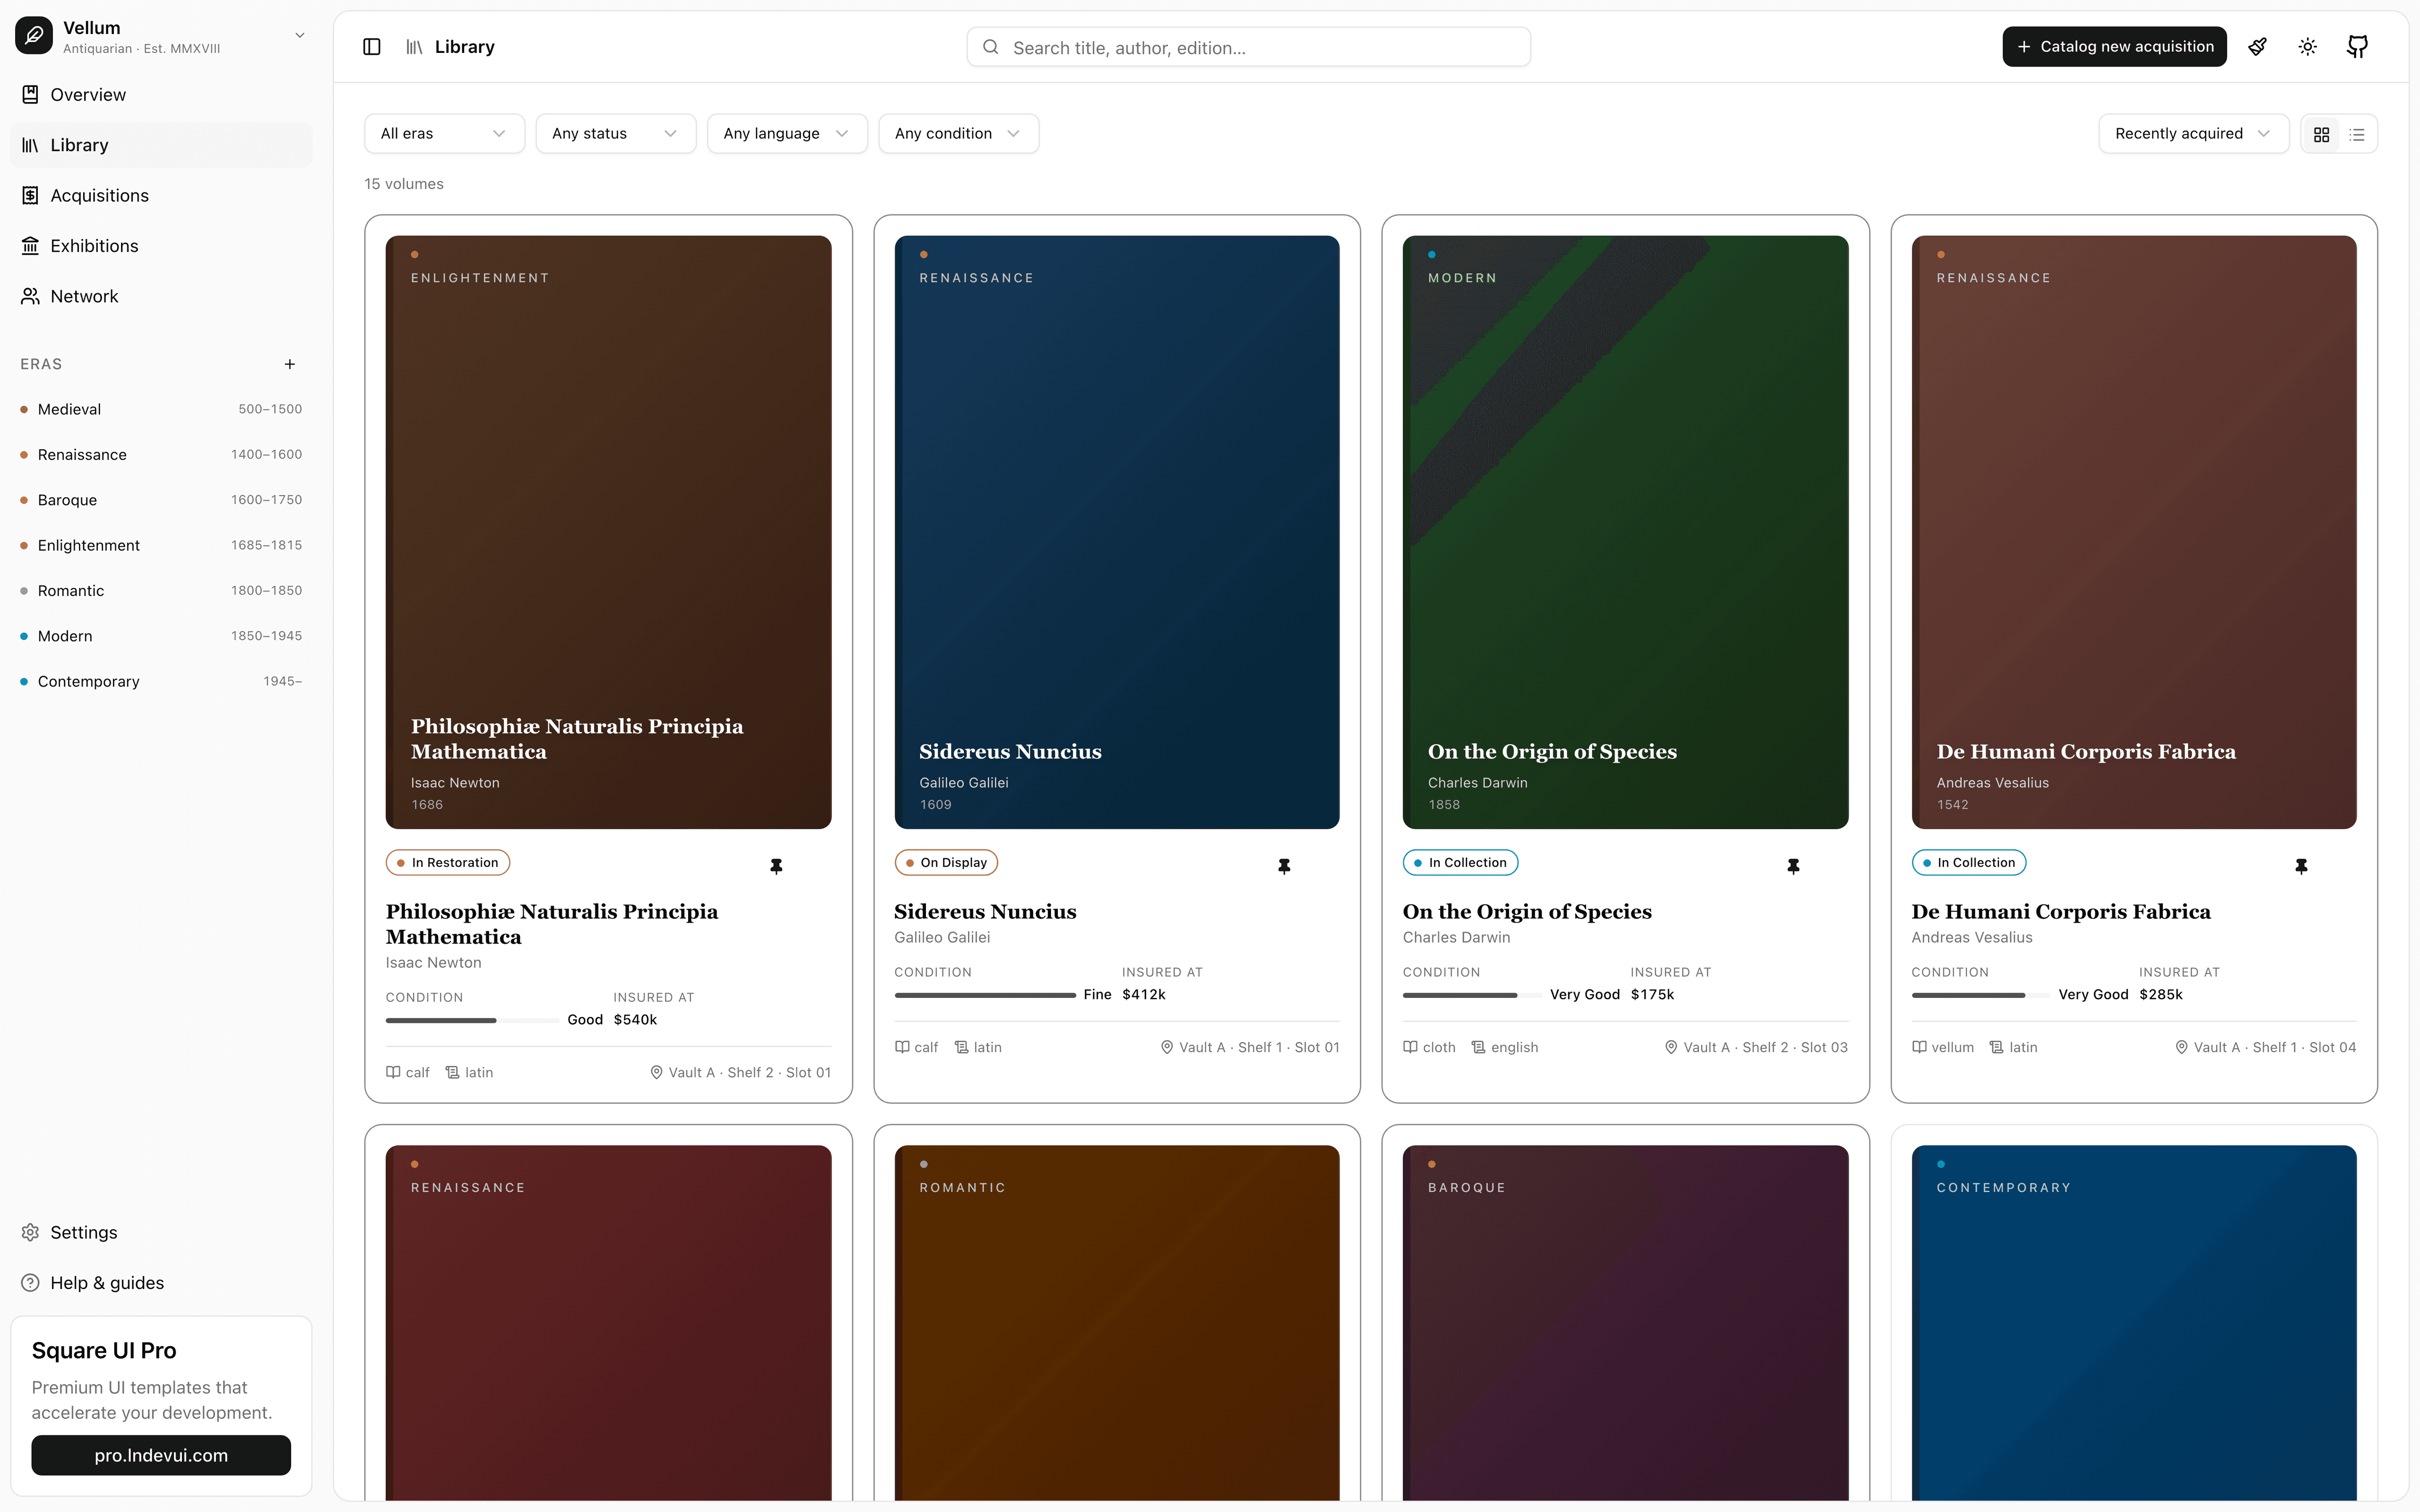Pin the On the Origin of Species card

(1793, 866)
